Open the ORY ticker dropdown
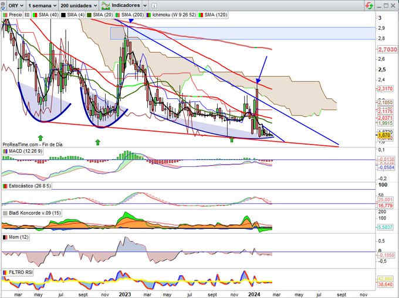The height and width of the screenshot is (298, 399). pyautogui.click(x=16, y=5)
